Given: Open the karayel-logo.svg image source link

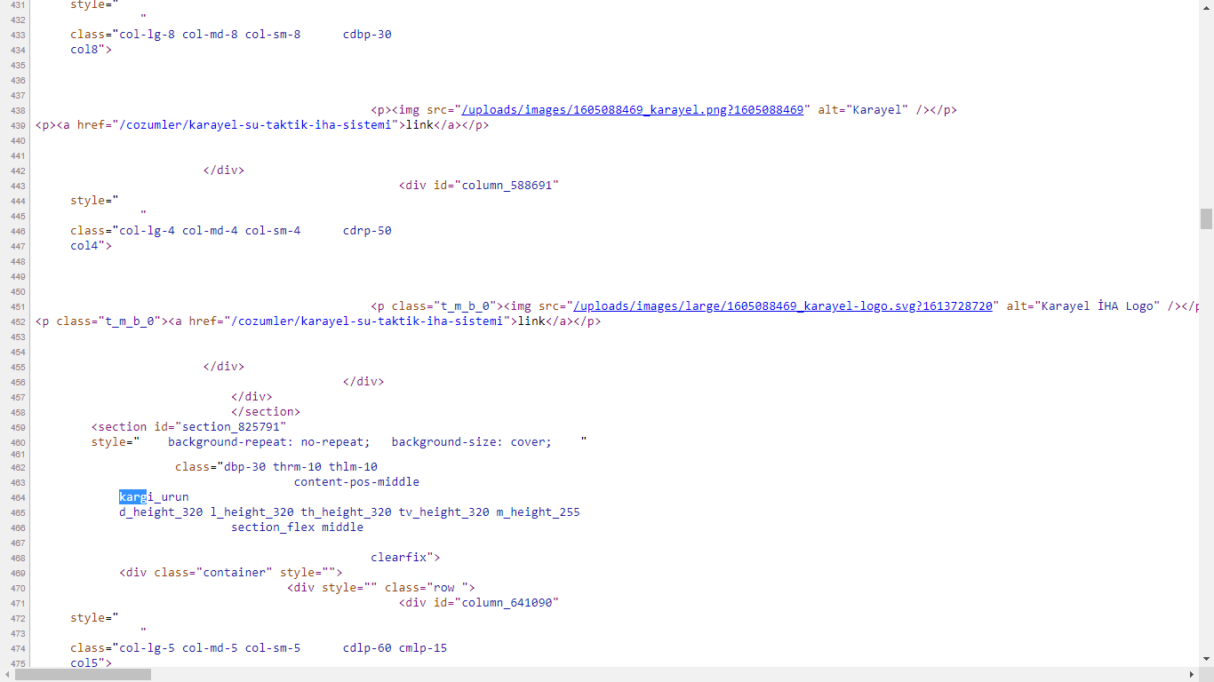Looking at the screenshot, I should click(783, 306).
